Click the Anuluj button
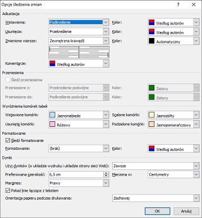The width and height of the screenshot is (202, 218). [x=186, y=211]
